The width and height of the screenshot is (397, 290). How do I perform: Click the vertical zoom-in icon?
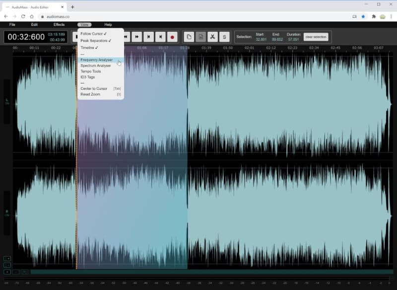point(7,259)
